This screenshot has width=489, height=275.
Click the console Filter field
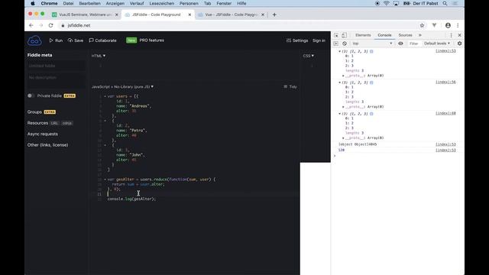[414, 44]
